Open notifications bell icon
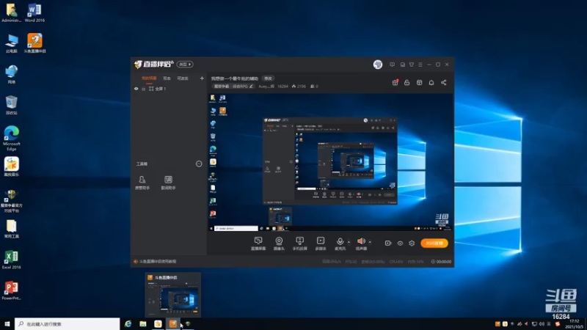The width and height of the screenshot is (587, 330). click(x=431, y=82)
